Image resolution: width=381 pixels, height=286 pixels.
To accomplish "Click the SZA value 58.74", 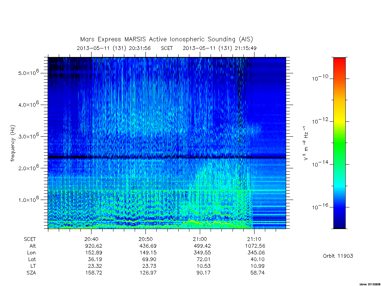I will point(257,273).
